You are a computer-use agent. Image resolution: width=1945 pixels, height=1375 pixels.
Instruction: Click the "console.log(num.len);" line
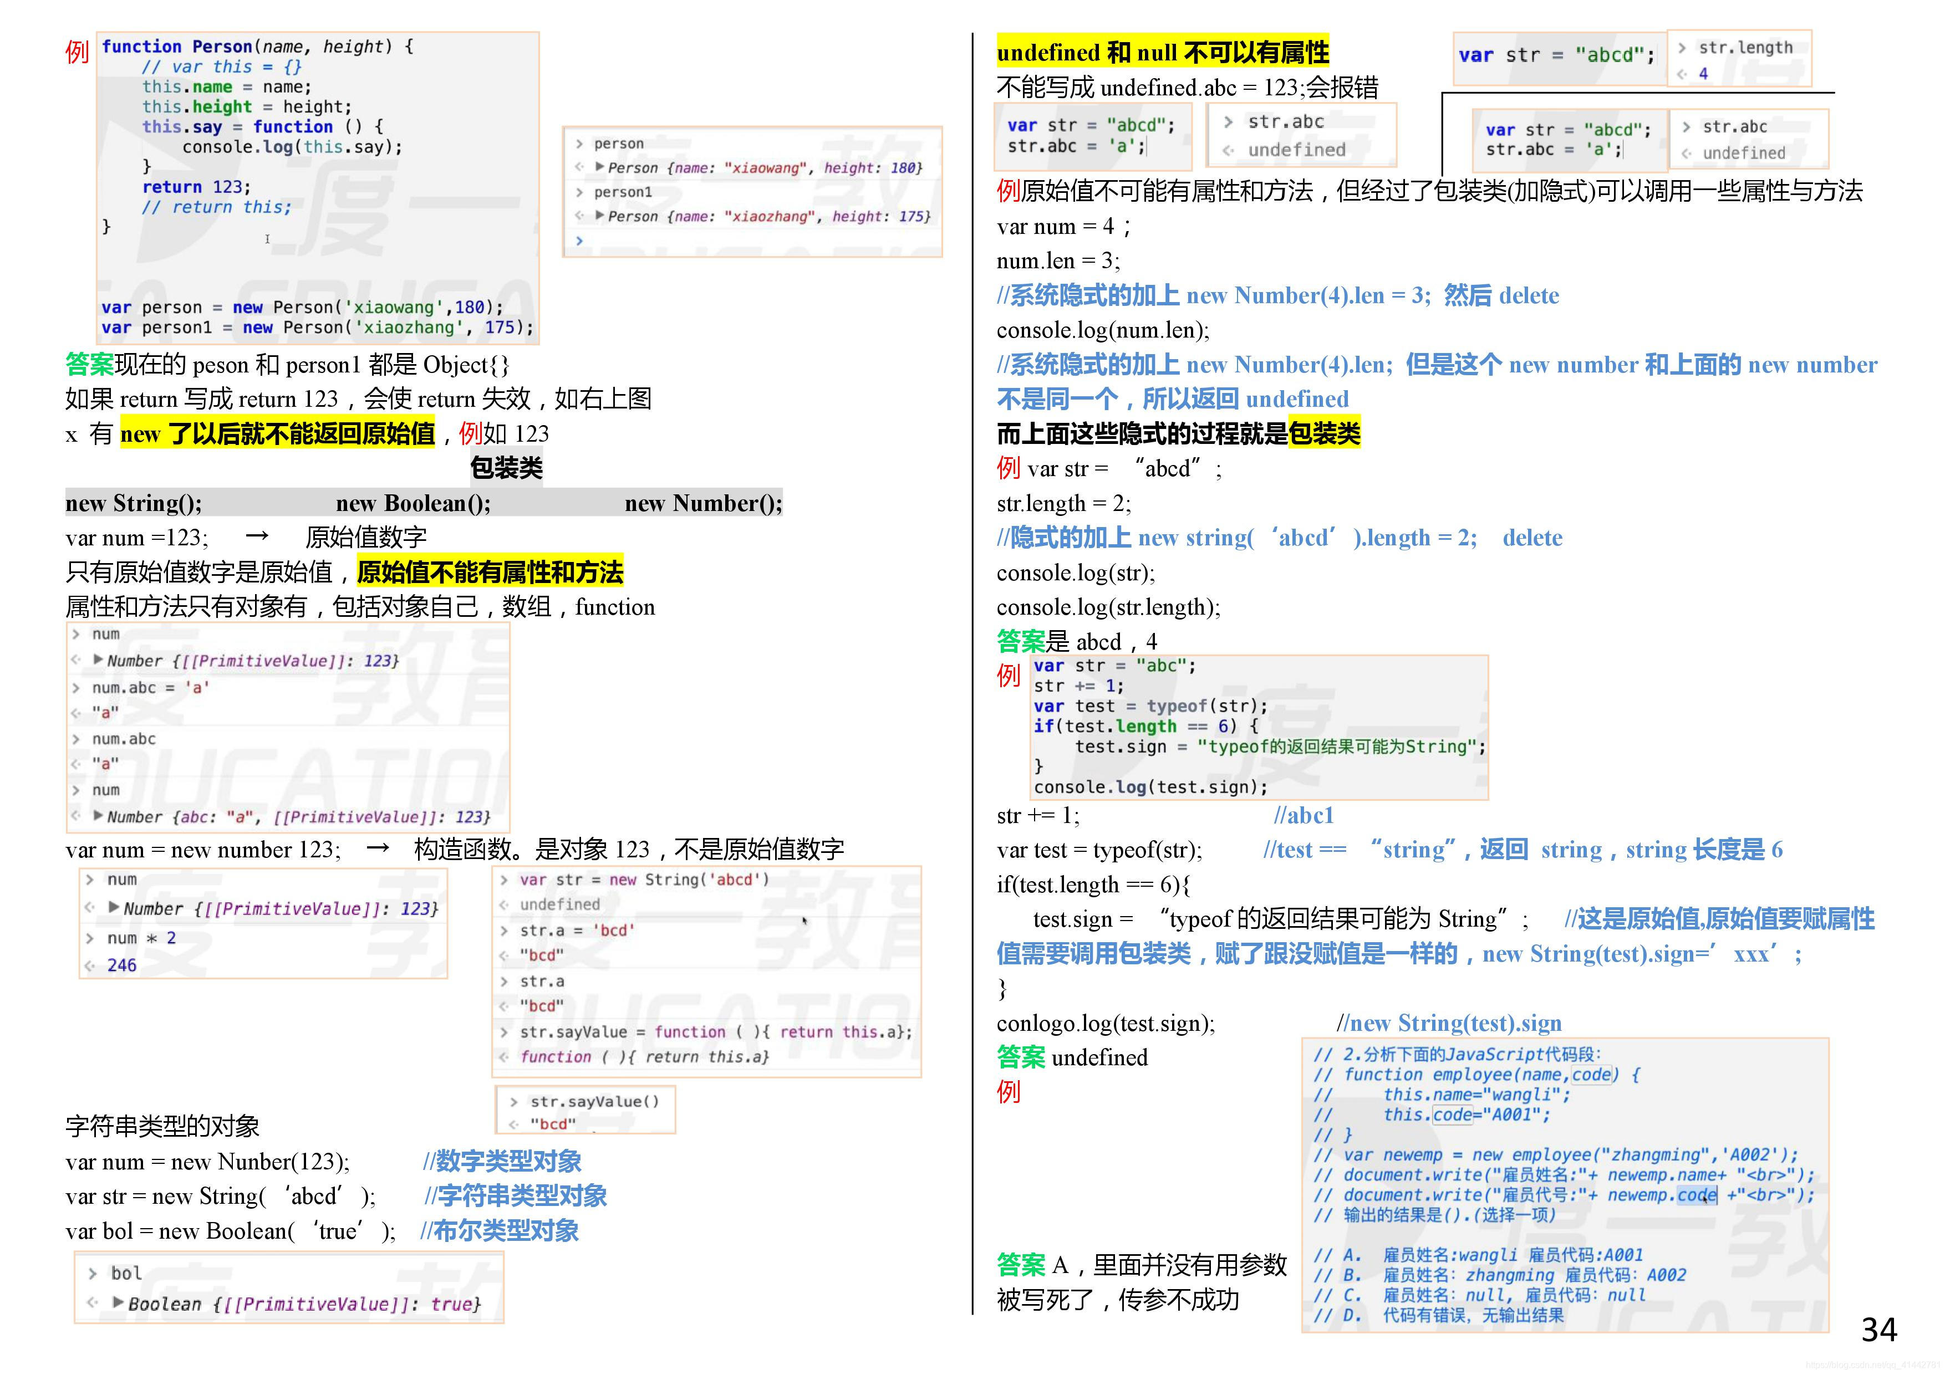(x=1103, y=330)
